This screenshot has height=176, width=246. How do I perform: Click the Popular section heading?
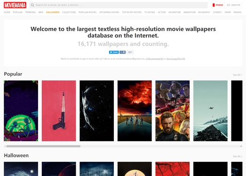pos(13,74)
